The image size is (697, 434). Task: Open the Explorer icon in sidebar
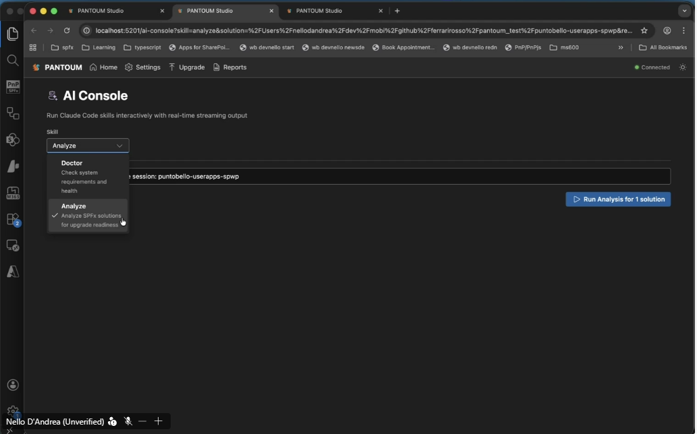[x=12, y=34]
